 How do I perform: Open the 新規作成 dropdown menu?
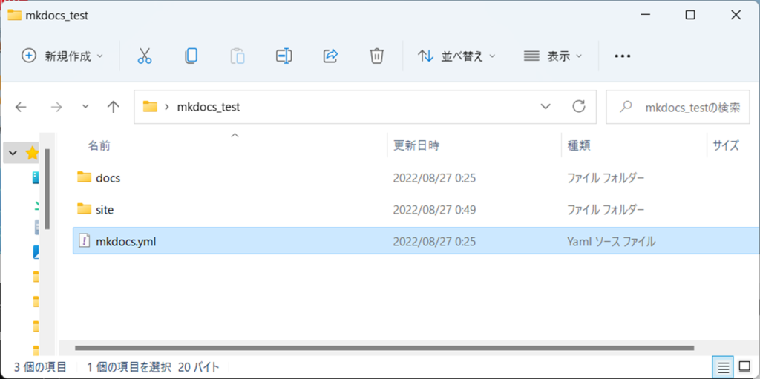62,56
